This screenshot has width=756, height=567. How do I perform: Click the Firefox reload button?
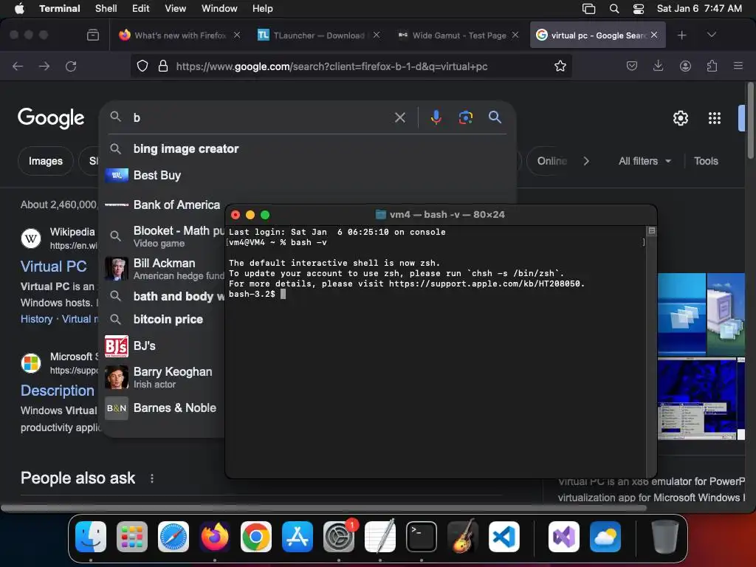click(71, 66)
